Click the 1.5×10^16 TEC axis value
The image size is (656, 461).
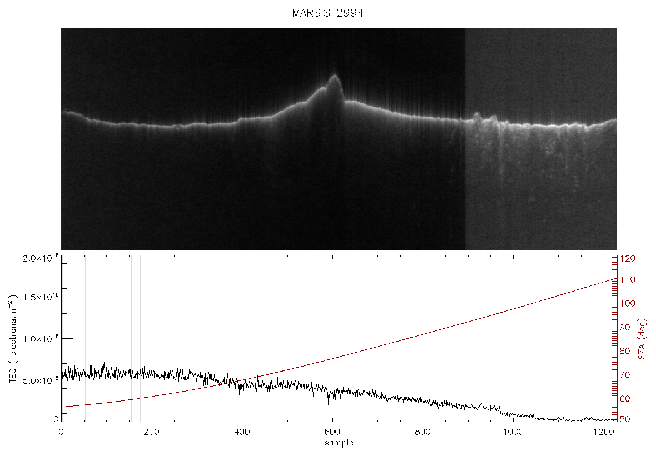[x=41, y=297]
